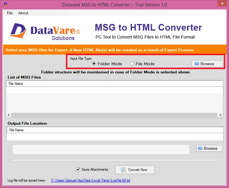This screenshot has width=229, height=188.
Task: Click the MSG to HTML Converter heading
Action: pyautogui.click(x=149, y=27)
